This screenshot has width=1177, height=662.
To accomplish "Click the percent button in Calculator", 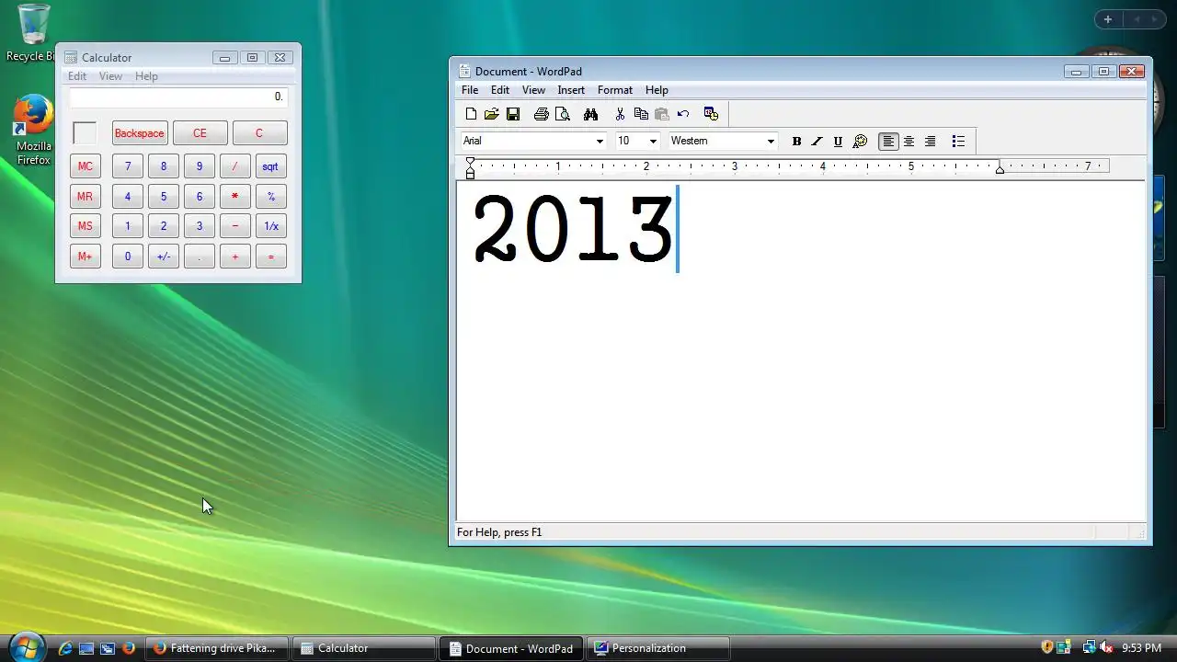I will 270,197.
